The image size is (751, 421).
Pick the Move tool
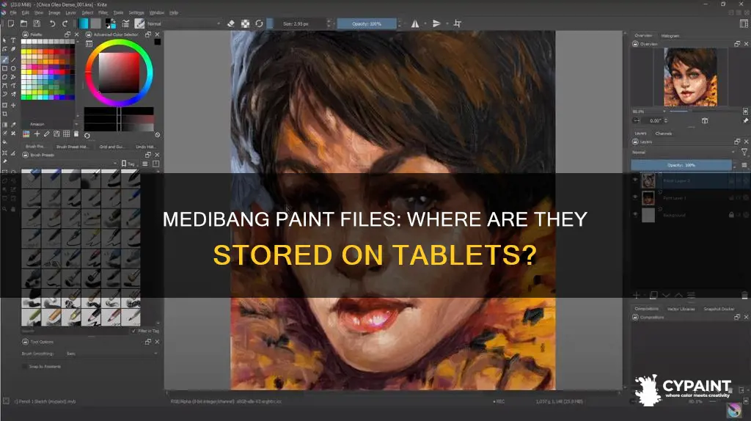pos(13,105)
